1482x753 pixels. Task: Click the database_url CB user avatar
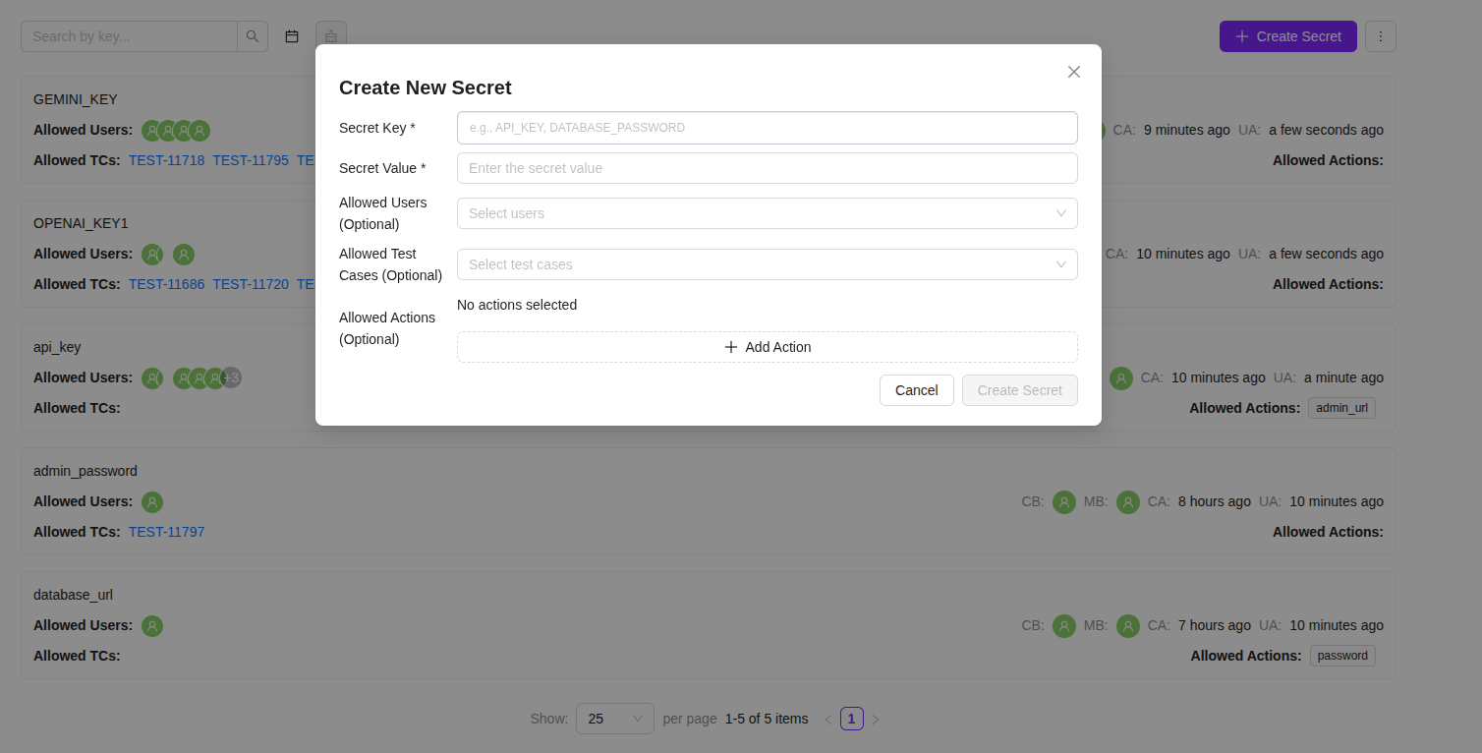tap(1063, 626)
